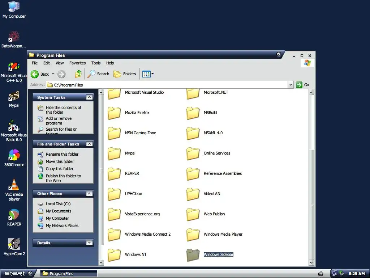
Task: Open VLC media player desktop shortcut
Action: point(14,190)
